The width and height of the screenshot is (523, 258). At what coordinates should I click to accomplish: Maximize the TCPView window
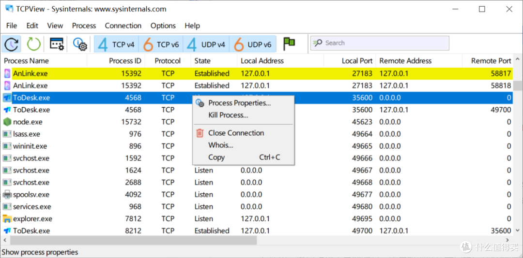pyautogui.click(x=482, y=9)
